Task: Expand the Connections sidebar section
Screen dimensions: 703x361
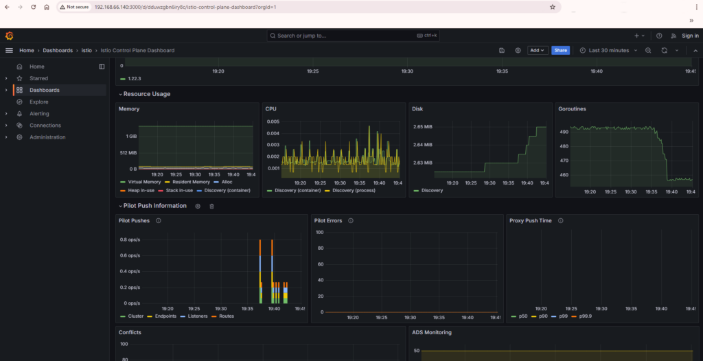Action: [6, 126]
